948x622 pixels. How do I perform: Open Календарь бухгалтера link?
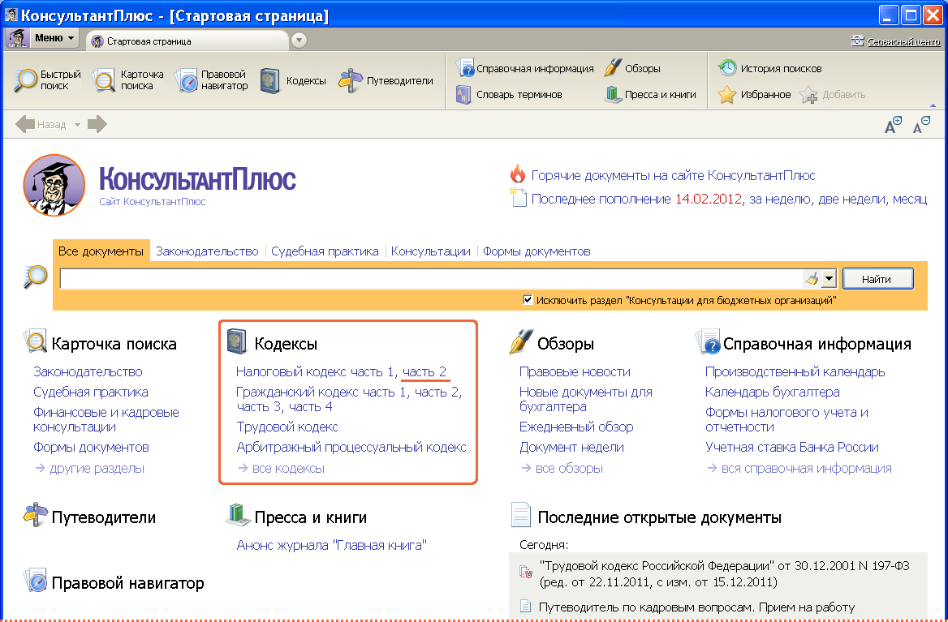(x=772, y=392)
